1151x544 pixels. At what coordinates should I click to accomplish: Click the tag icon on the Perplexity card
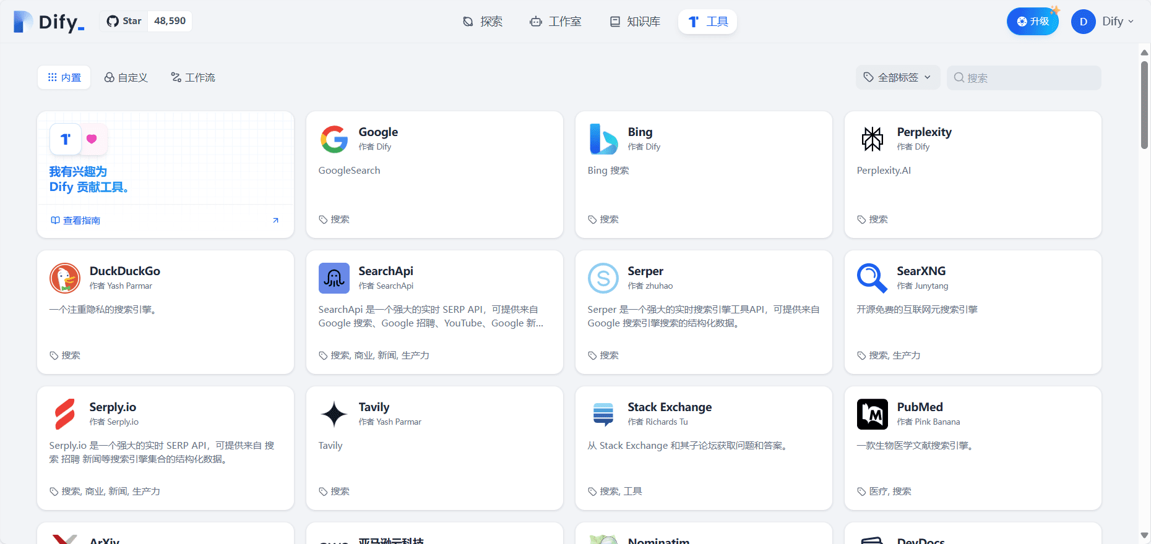point(861,219)
